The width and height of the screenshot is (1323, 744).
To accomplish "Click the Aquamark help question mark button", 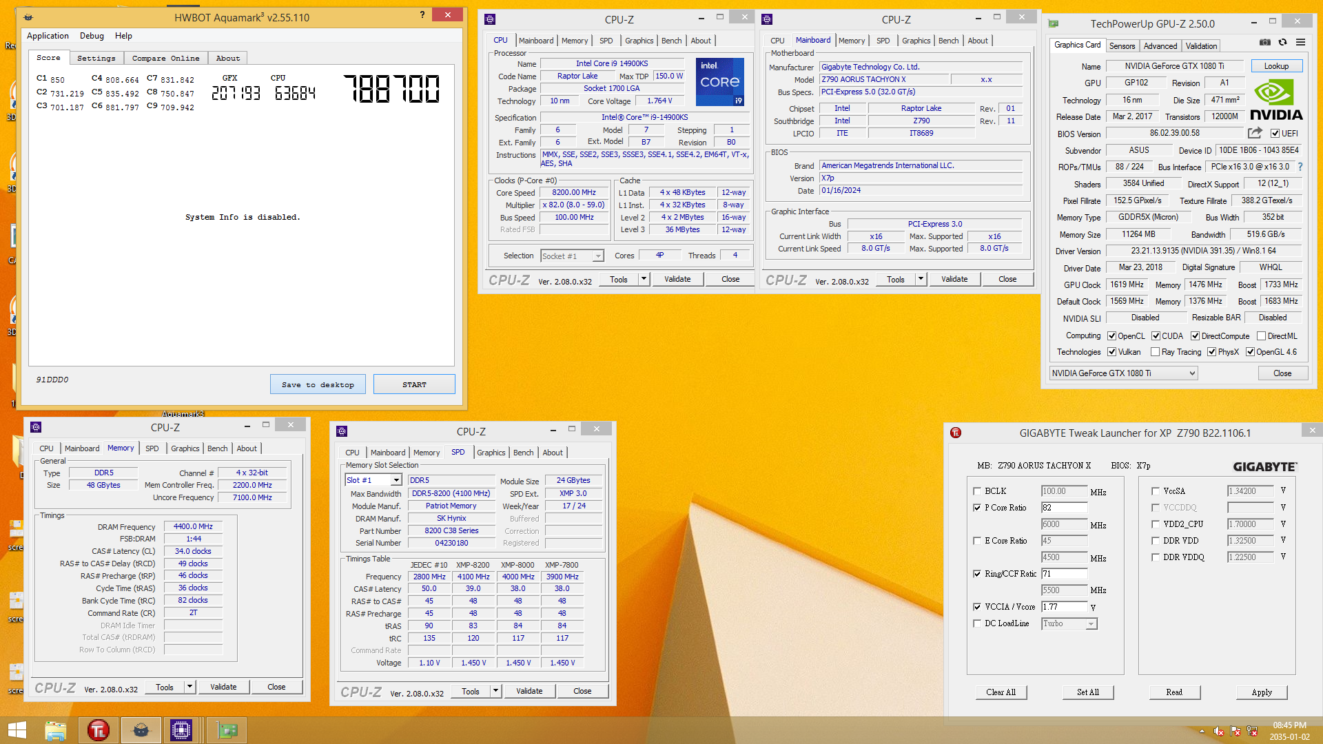I will point(422,14).
